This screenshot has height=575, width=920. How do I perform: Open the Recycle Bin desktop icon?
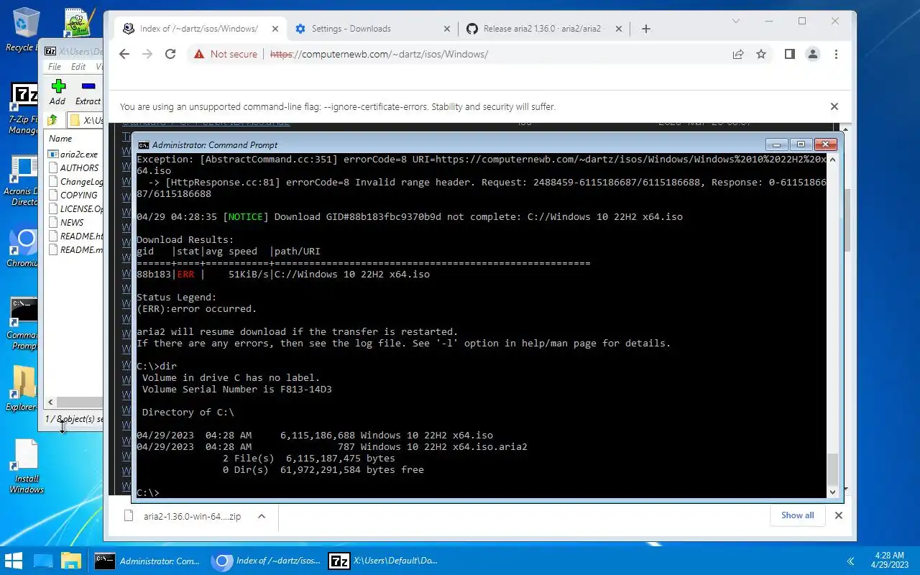tap(24, 29)
